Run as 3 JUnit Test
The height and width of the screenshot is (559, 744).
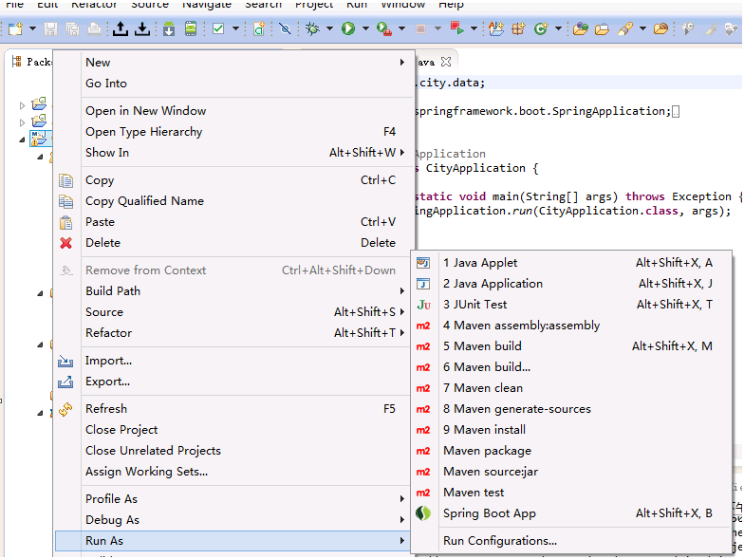(x=571, y=305)
